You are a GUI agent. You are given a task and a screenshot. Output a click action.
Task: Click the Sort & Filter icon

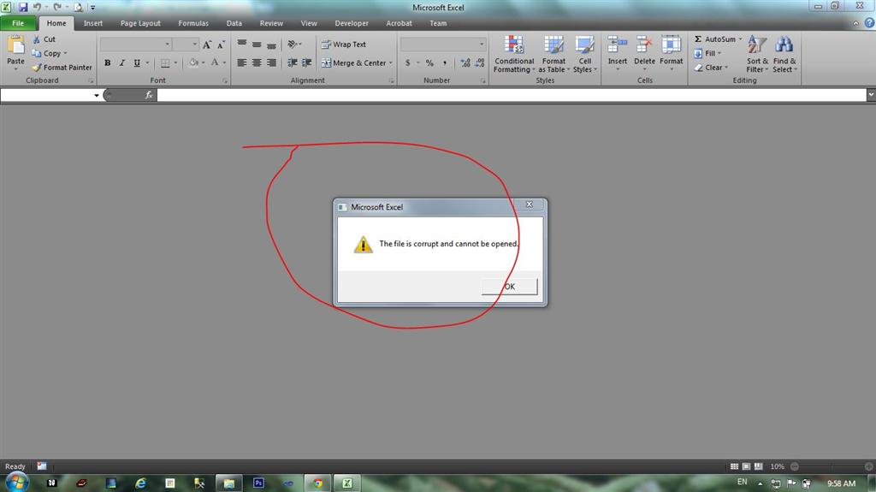[757, 44]
